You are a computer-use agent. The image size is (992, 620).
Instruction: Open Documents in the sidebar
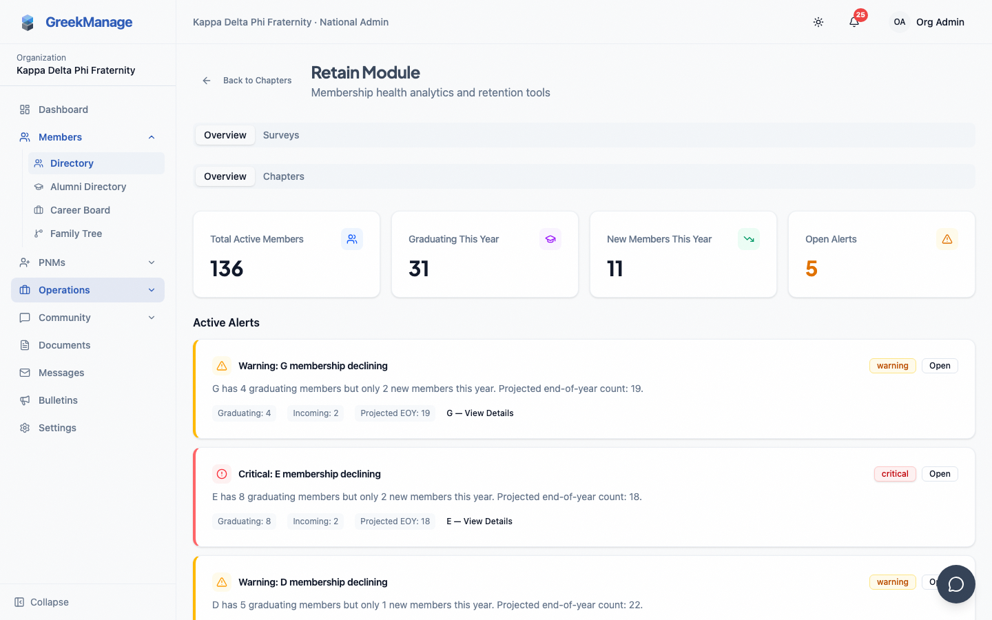pos(87,345)
